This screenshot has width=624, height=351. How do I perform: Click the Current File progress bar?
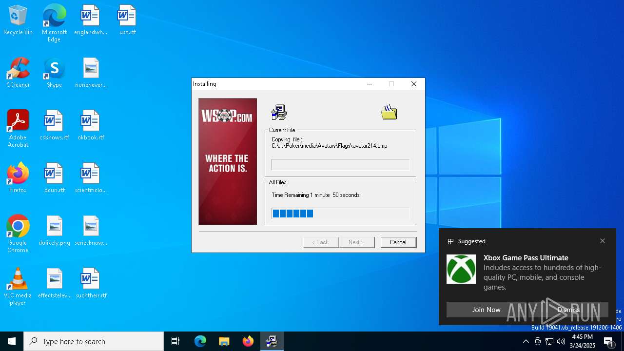[340, 164]
